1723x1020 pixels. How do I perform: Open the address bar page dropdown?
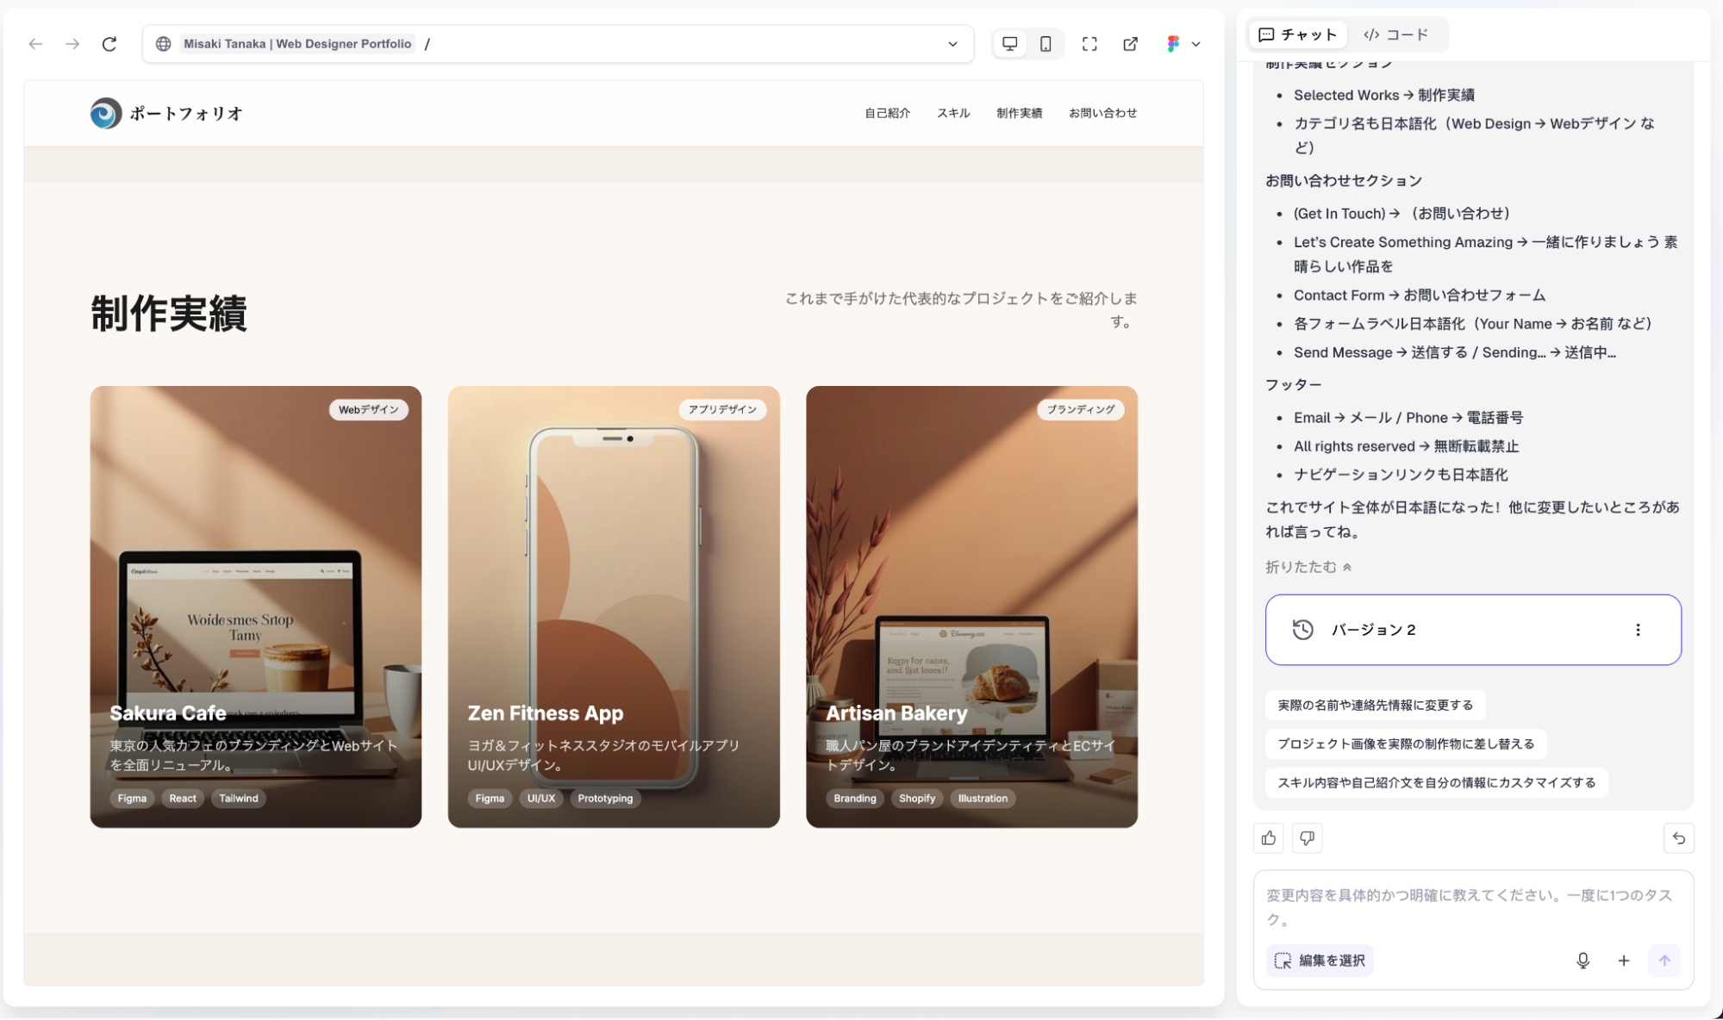coord(952,44)
